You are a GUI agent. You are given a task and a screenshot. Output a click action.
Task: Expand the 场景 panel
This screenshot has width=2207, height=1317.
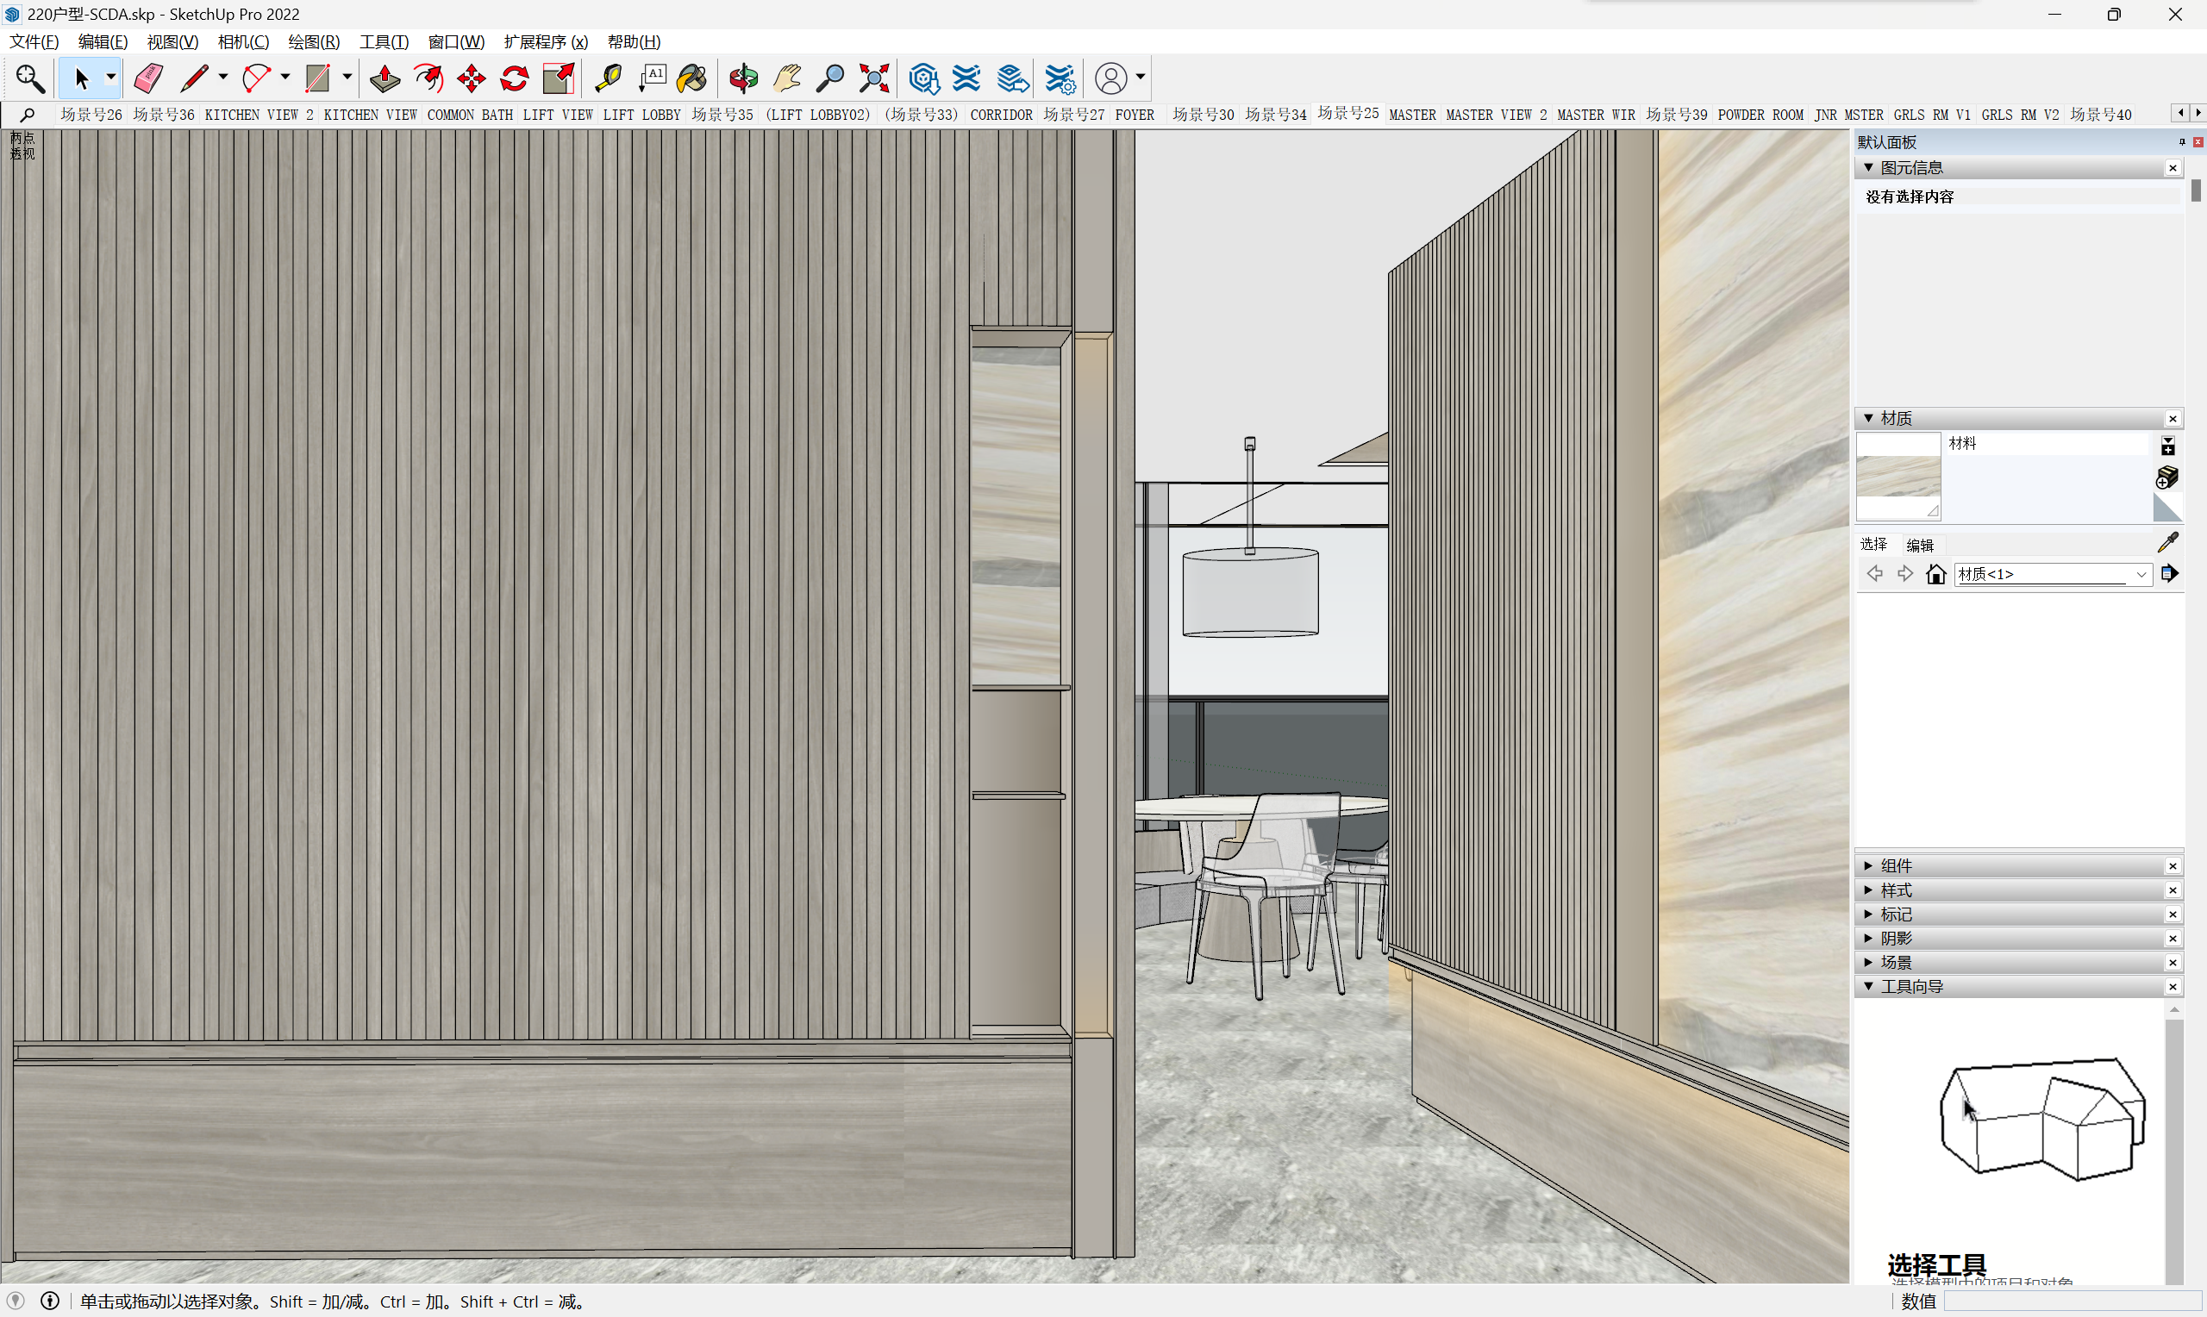[x=1868, y=962]
